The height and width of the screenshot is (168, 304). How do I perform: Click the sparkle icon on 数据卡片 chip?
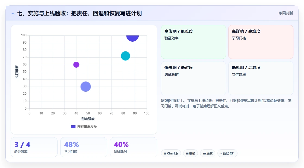click(221, 153)
